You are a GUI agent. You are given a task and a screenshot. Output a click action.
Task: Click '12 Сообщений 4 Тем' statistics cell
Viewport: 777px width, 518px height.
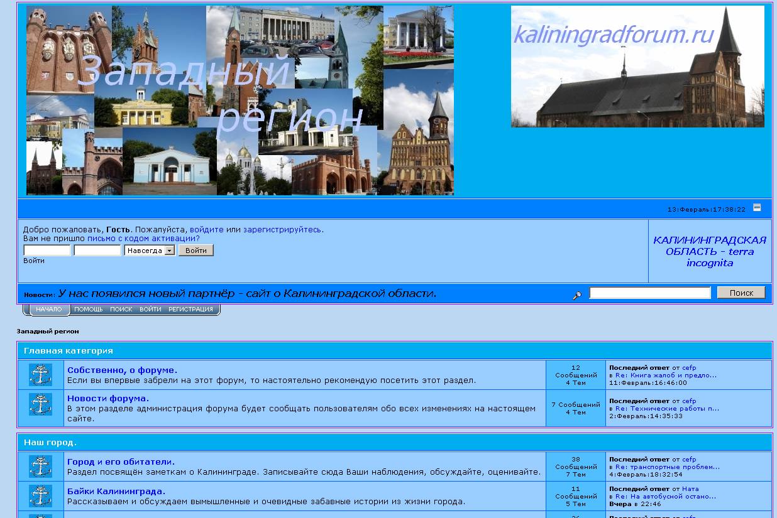(x=576, y=375)
